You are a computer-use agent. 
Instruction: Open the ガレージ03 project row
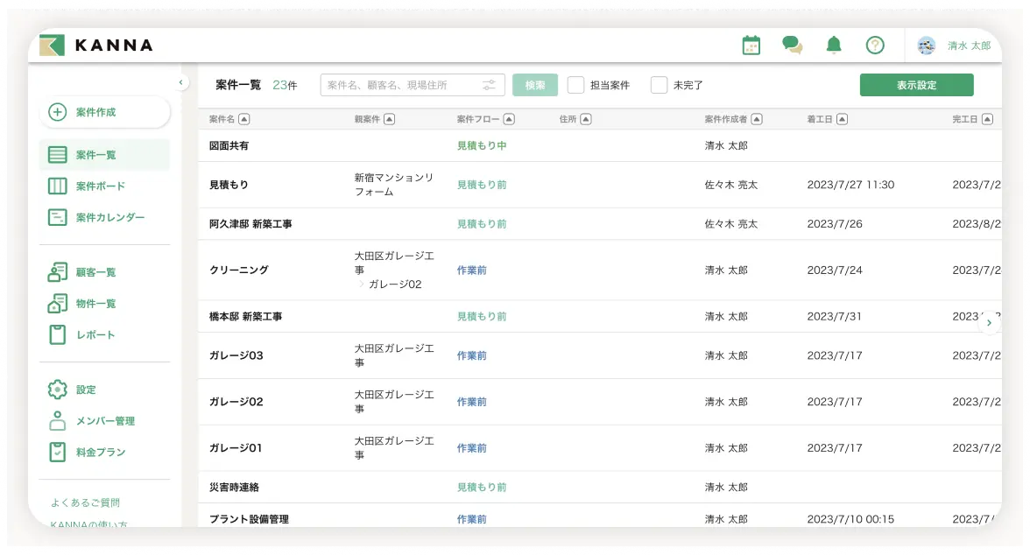pos(600,355)
